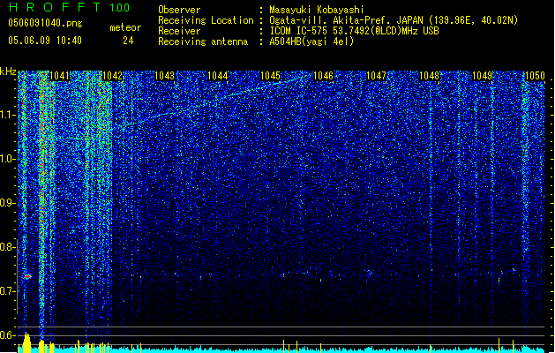Click the Receiving Location label

point(206,20)
